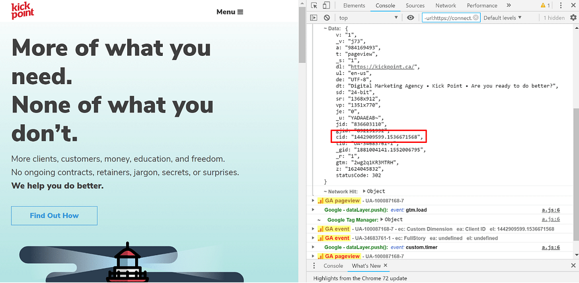Image resolution: width=579 pixels, height=283 pixels.
Task: Close the What's New tab
Action: tap(384, 265)
